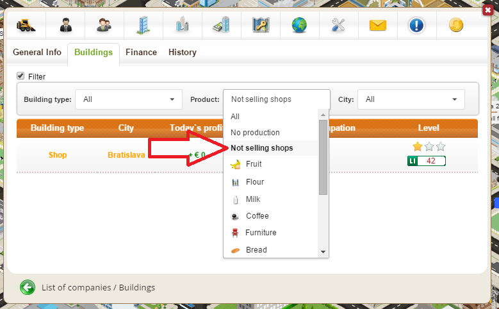Open the blue exclamation info icon
The image size is (499, 309).
click(x=416, y=25)
